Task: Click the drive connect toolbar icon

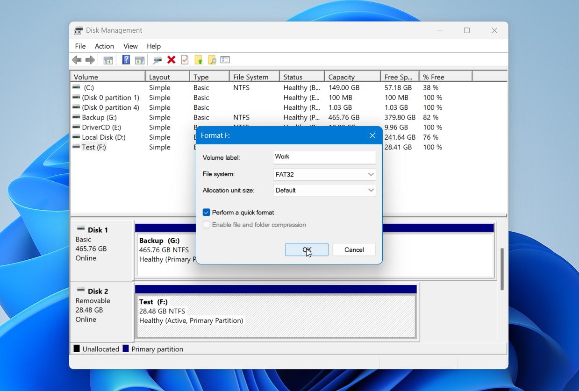Action: (157, 60)
